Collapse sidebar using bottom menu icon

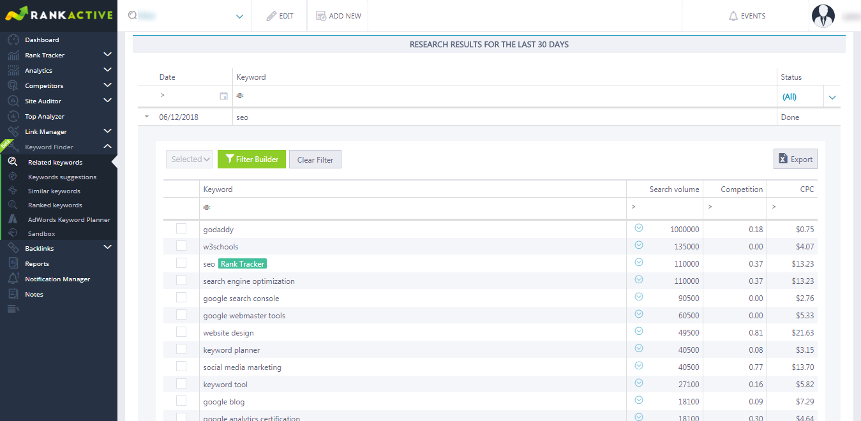(13, 309)
